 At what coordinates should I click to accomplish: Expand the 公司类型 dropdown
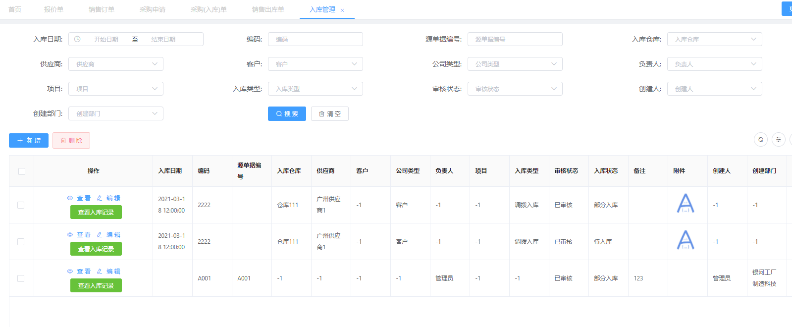tap(515, 64)
